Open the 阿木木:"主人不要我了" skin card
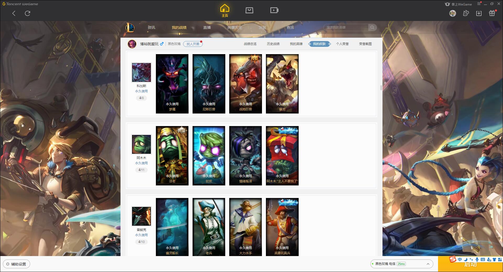The width and height of the screenshot is (503, 272). (x=282, y=156)
